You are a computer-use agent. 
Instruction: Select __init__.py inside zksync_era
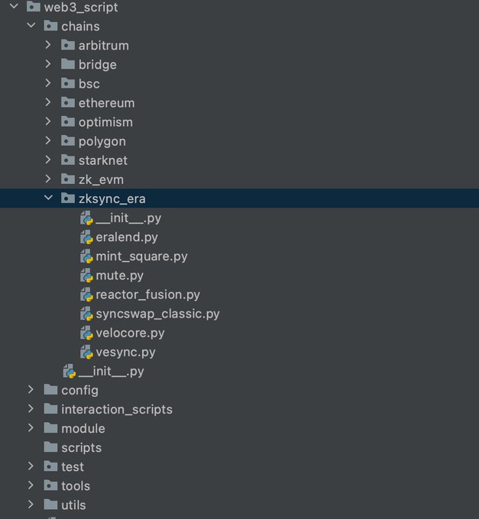[x=128, y=218]
